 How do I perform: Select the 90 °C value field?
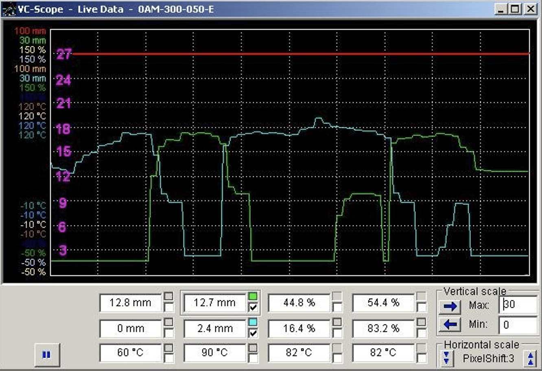[215, 352]
